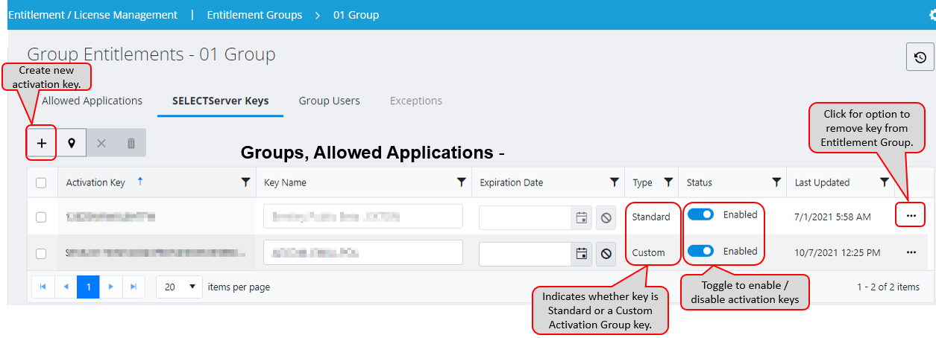Click the location pin toolbar icon
936x338 pixels.
tap(72, 143)
